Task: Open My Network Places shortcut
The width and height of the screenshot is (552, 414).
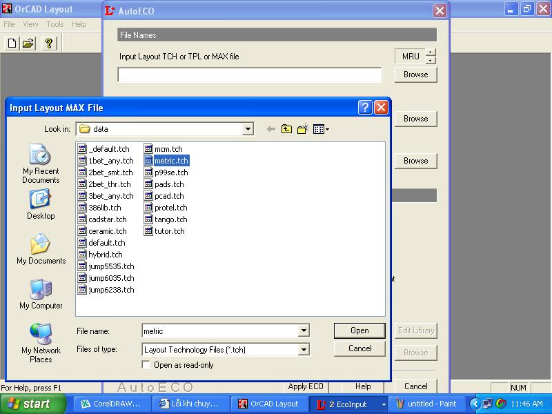Action: tap(41, 343)
